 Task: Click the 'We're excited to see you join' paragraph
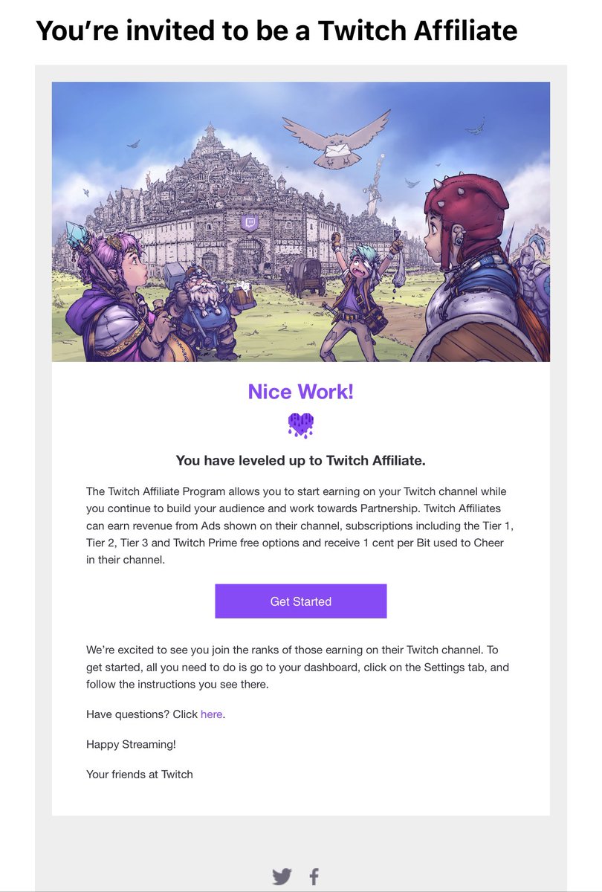click(x=298, y=668)
